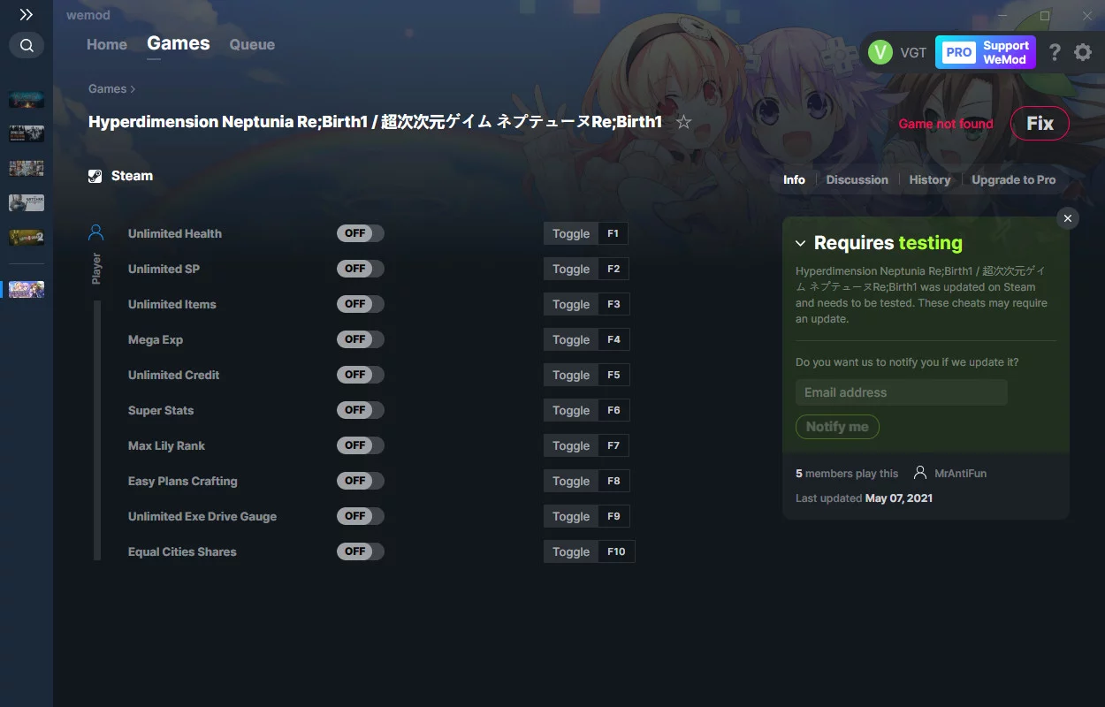This screenshot has height=707, width=1105.
Task: Turn on Easy Plans Crafting switch
Action: (x=361, y=481)
